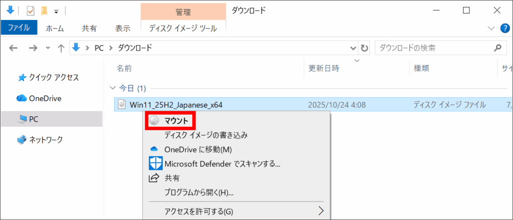Collapse the 今日 group chevron

[112, 88]
